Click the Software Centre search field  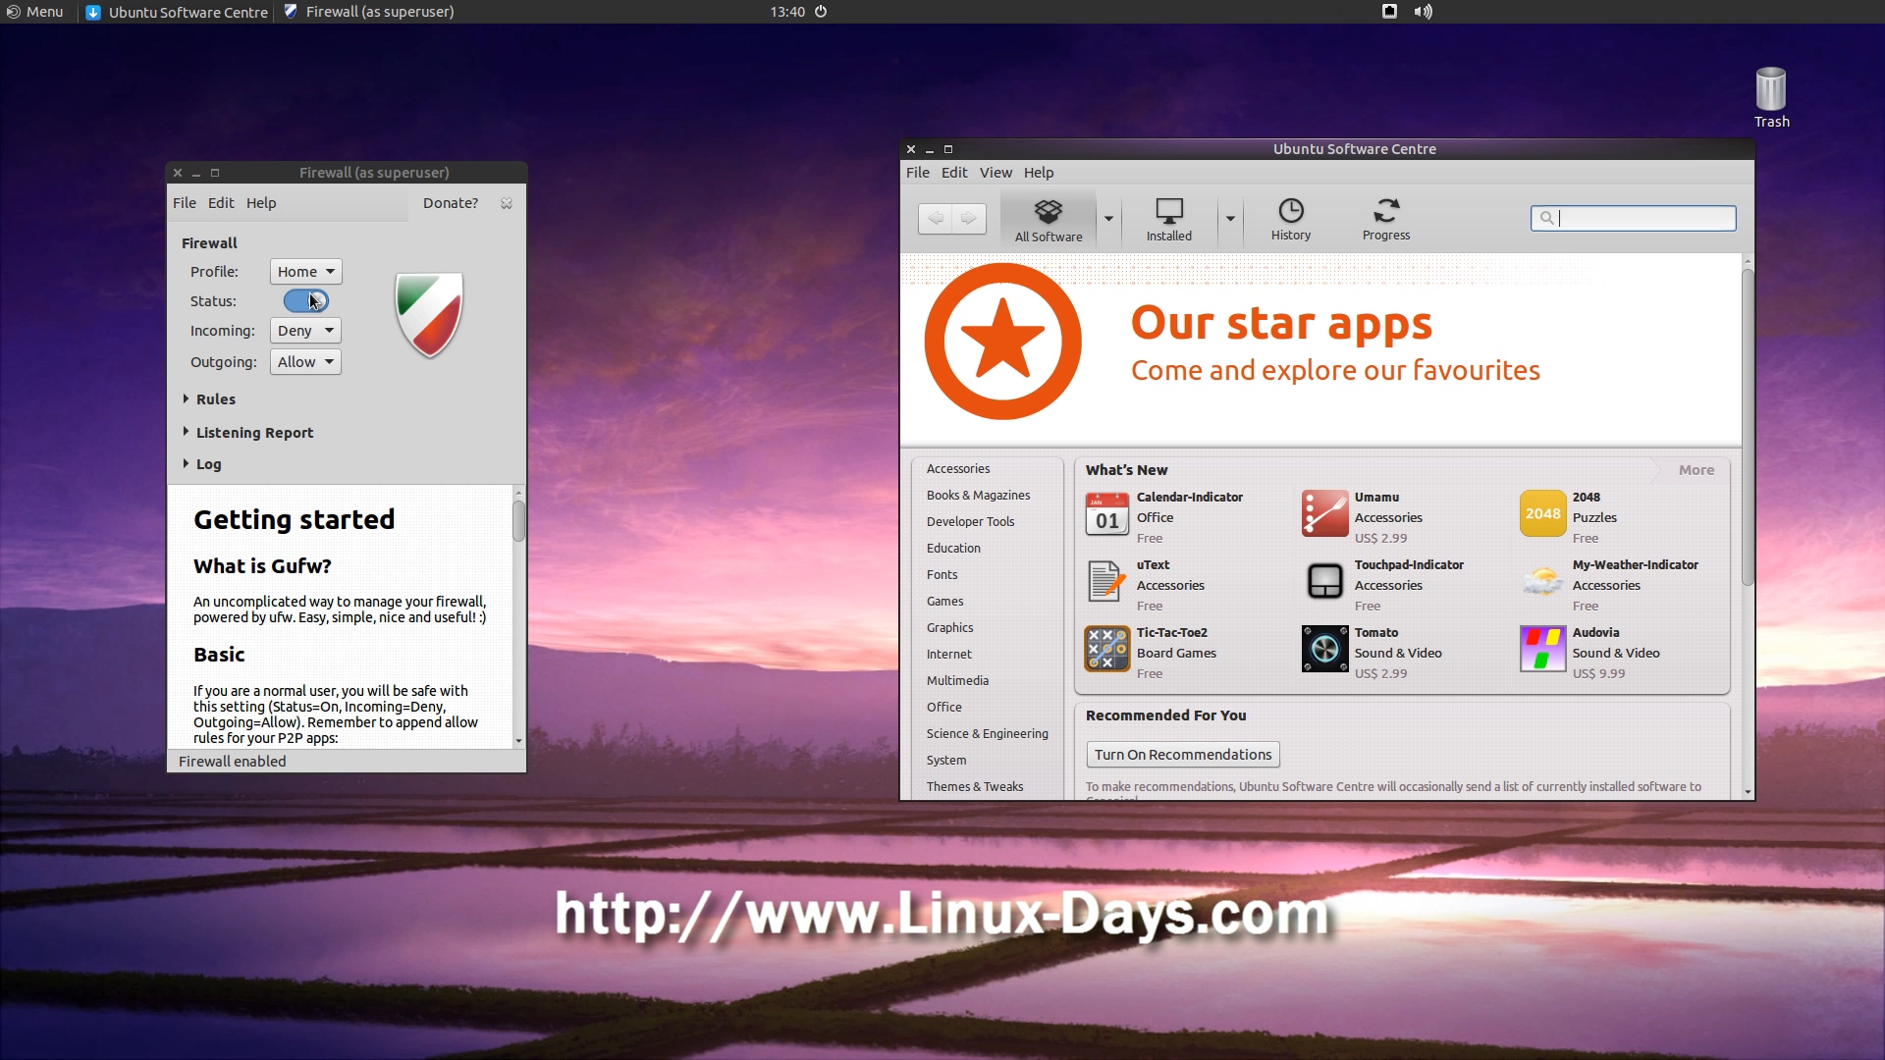(x=1633, y=218)
